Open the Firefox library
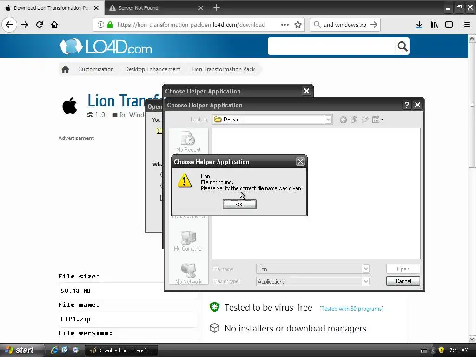The height and width of the screenshot is (357, 476). (x=434, y=25)
